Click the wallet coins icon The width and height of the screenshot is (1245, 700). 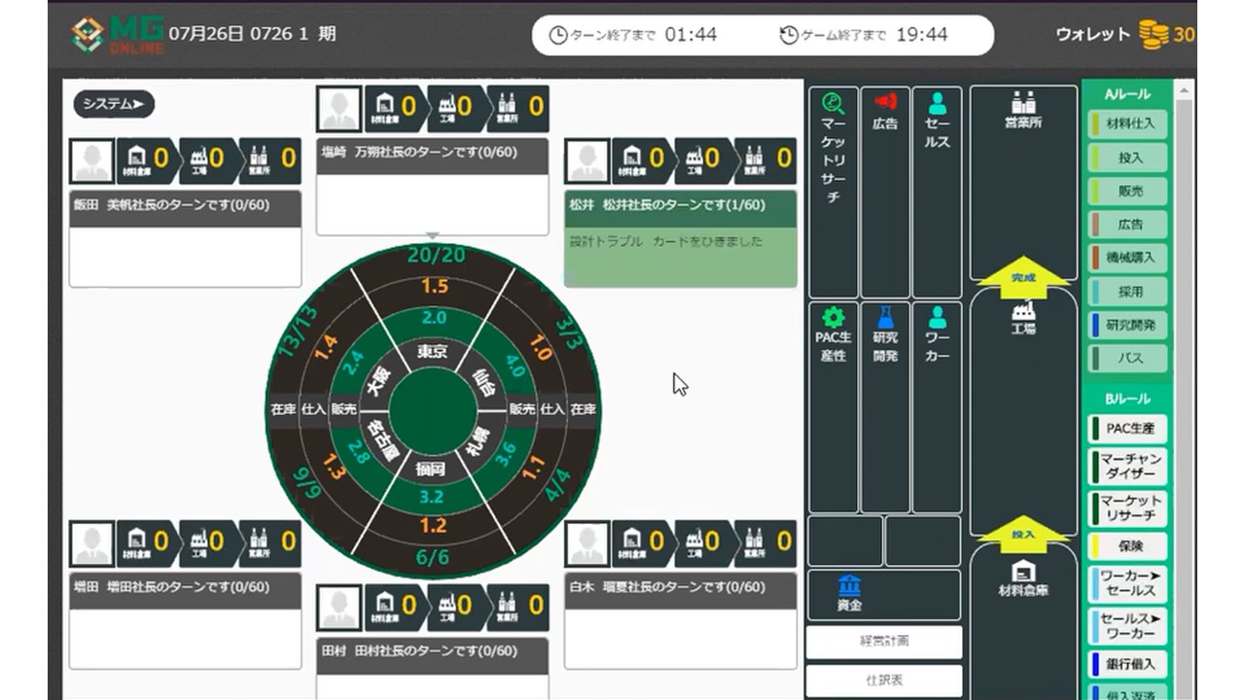click(1154, 35)
